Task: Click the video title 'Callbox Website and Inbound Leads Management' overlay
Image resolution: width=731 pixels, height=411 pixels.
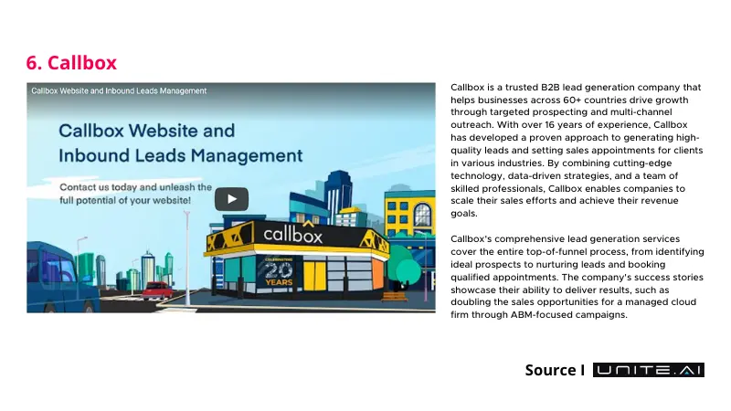Action: (x=119, y=90)
